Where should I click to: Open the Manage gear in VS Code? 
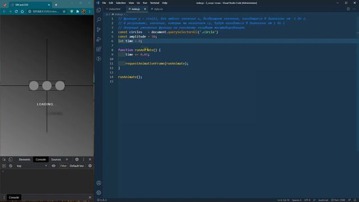coord(99,192)
